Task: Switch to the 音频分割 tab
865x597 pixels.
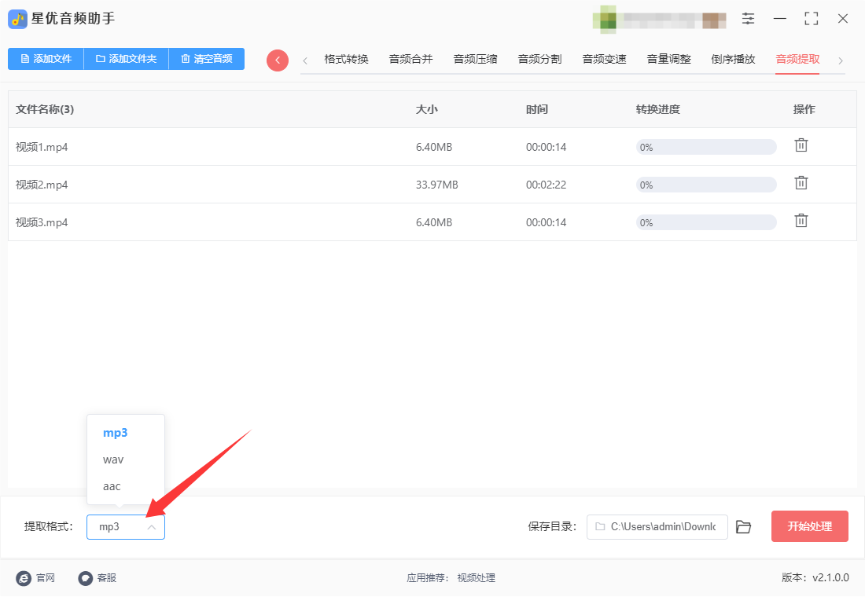Action: 540,59
